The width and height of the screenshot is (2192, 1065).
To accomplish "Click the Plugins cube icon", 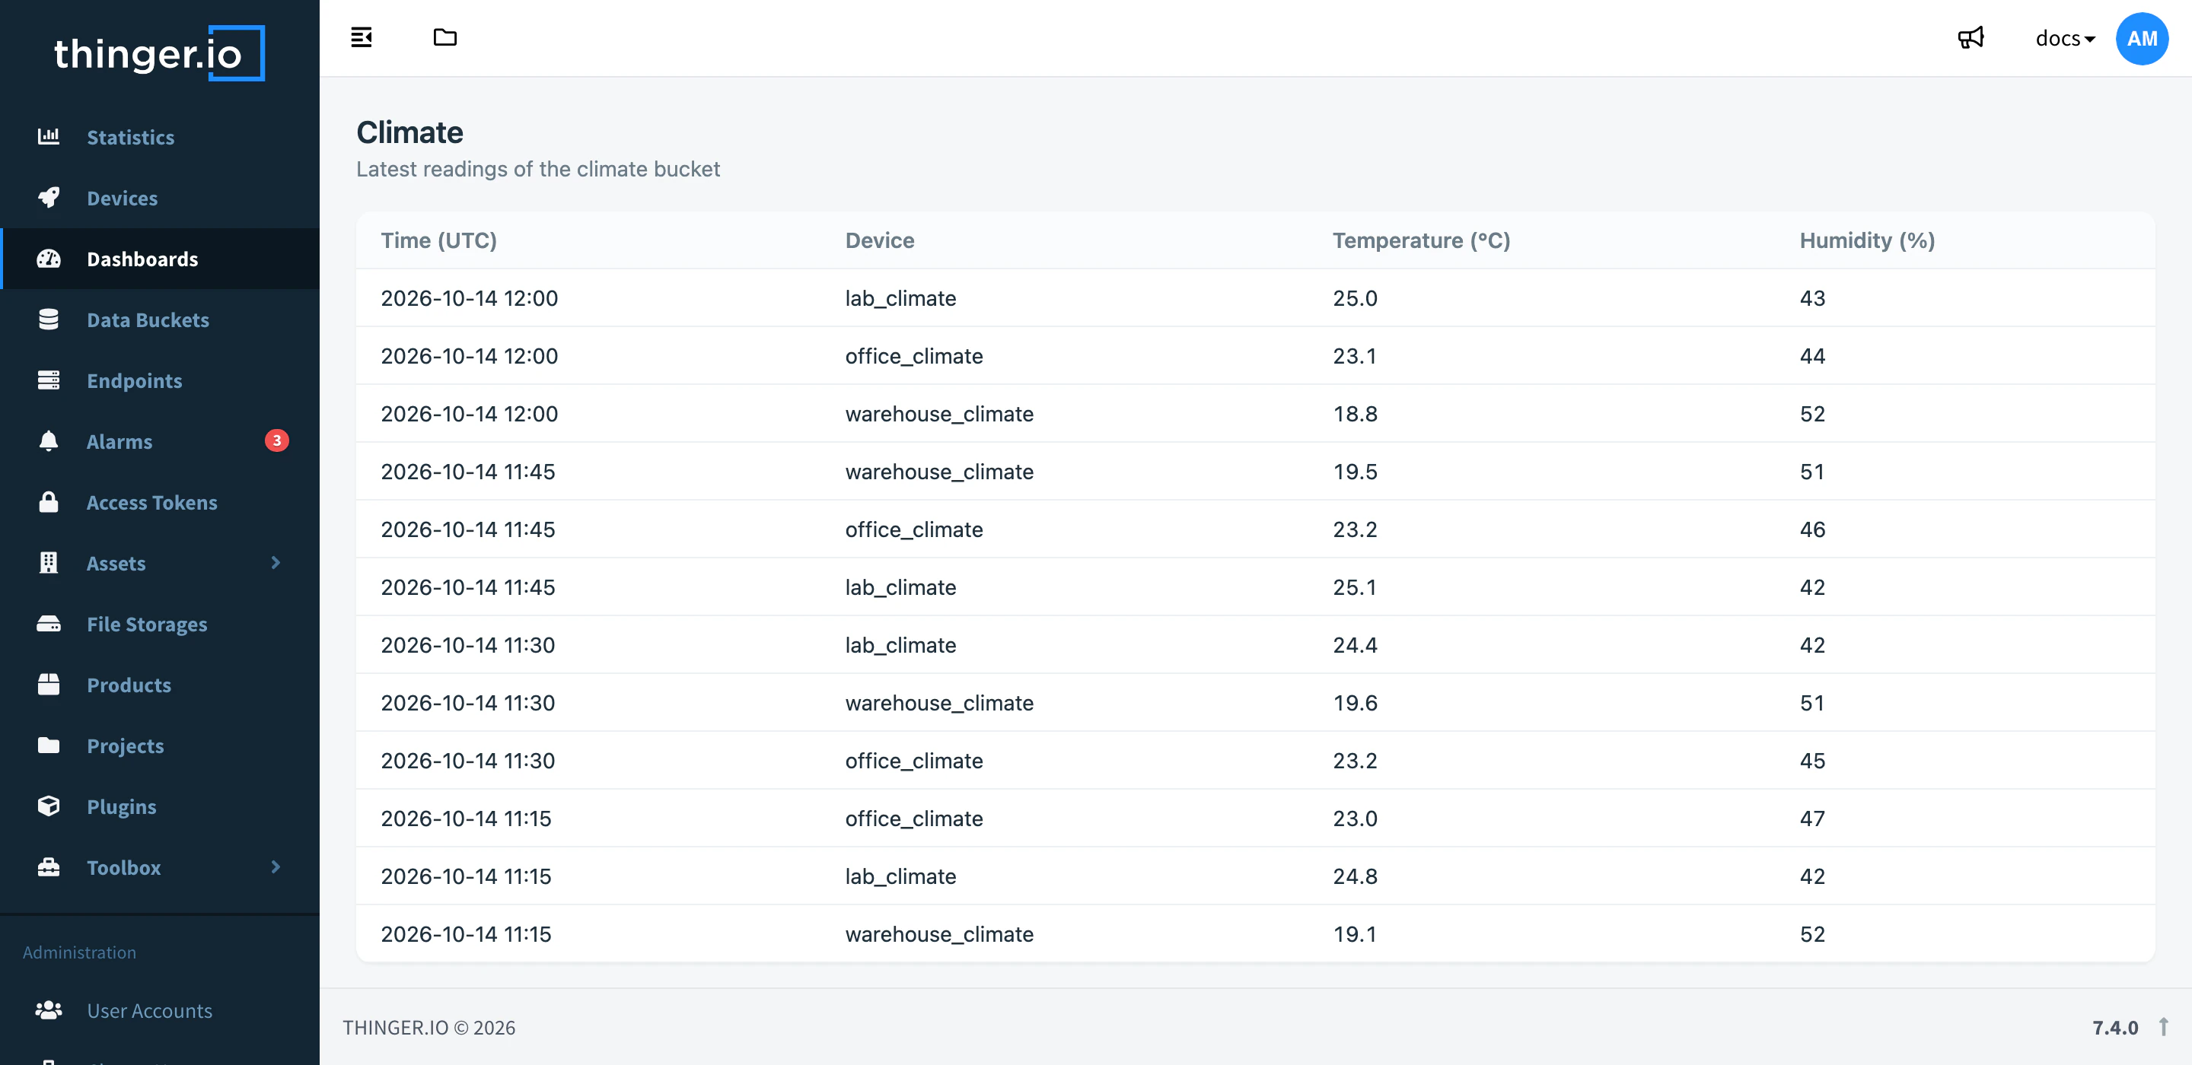I will [x=49, y=806].
